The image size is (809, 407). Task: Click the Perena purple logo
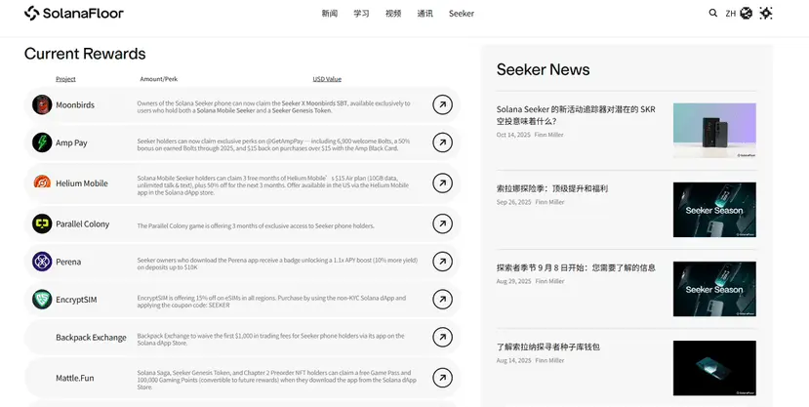click(x=42, y=262)
